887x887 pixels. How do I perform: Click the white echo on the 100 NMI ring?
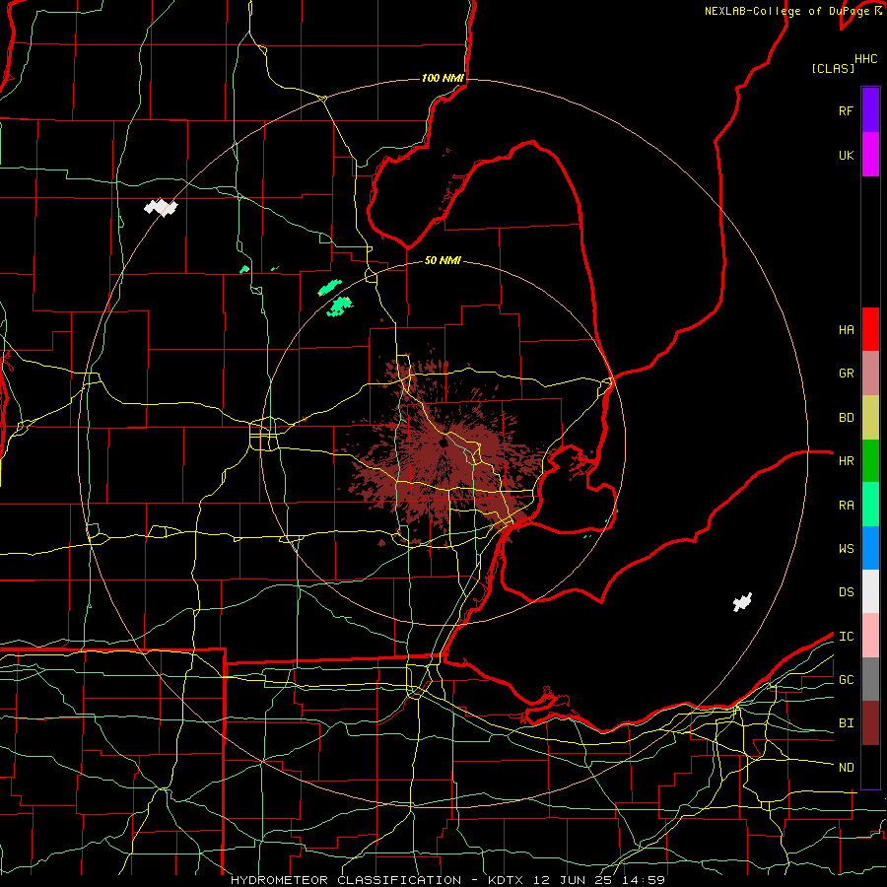pyautogui.click(x=162, y=208)
